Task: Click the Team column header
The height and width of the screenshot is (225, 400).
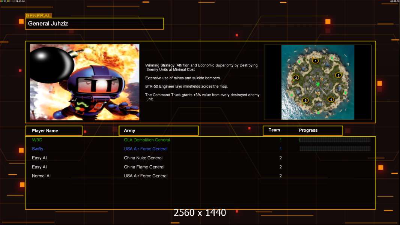Action: coord(274,130)
